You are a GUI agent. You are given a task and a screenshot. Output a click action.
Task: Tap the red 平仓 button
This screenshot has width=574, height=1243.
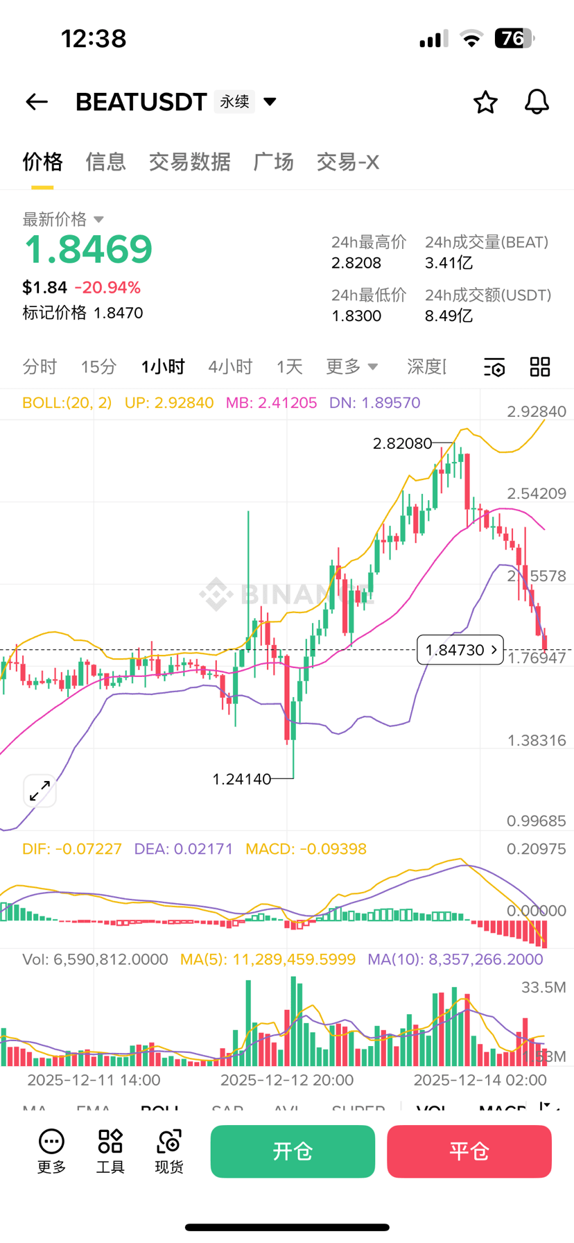click(469, 1151)
